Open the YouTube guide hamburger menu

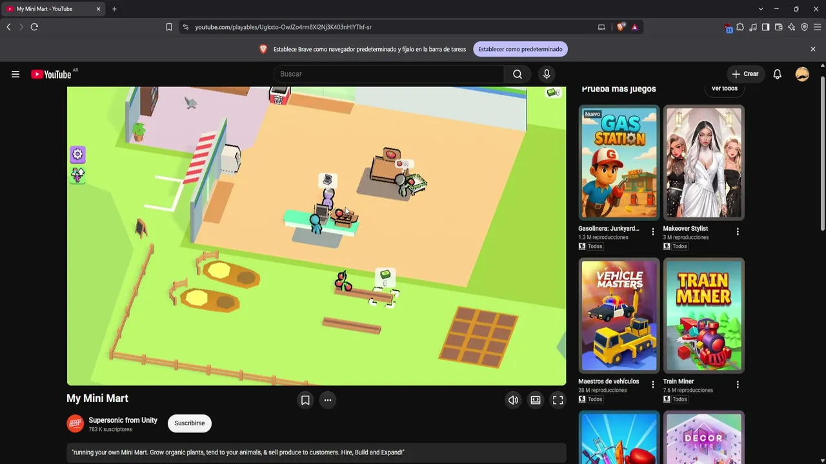tap(15, 74)
